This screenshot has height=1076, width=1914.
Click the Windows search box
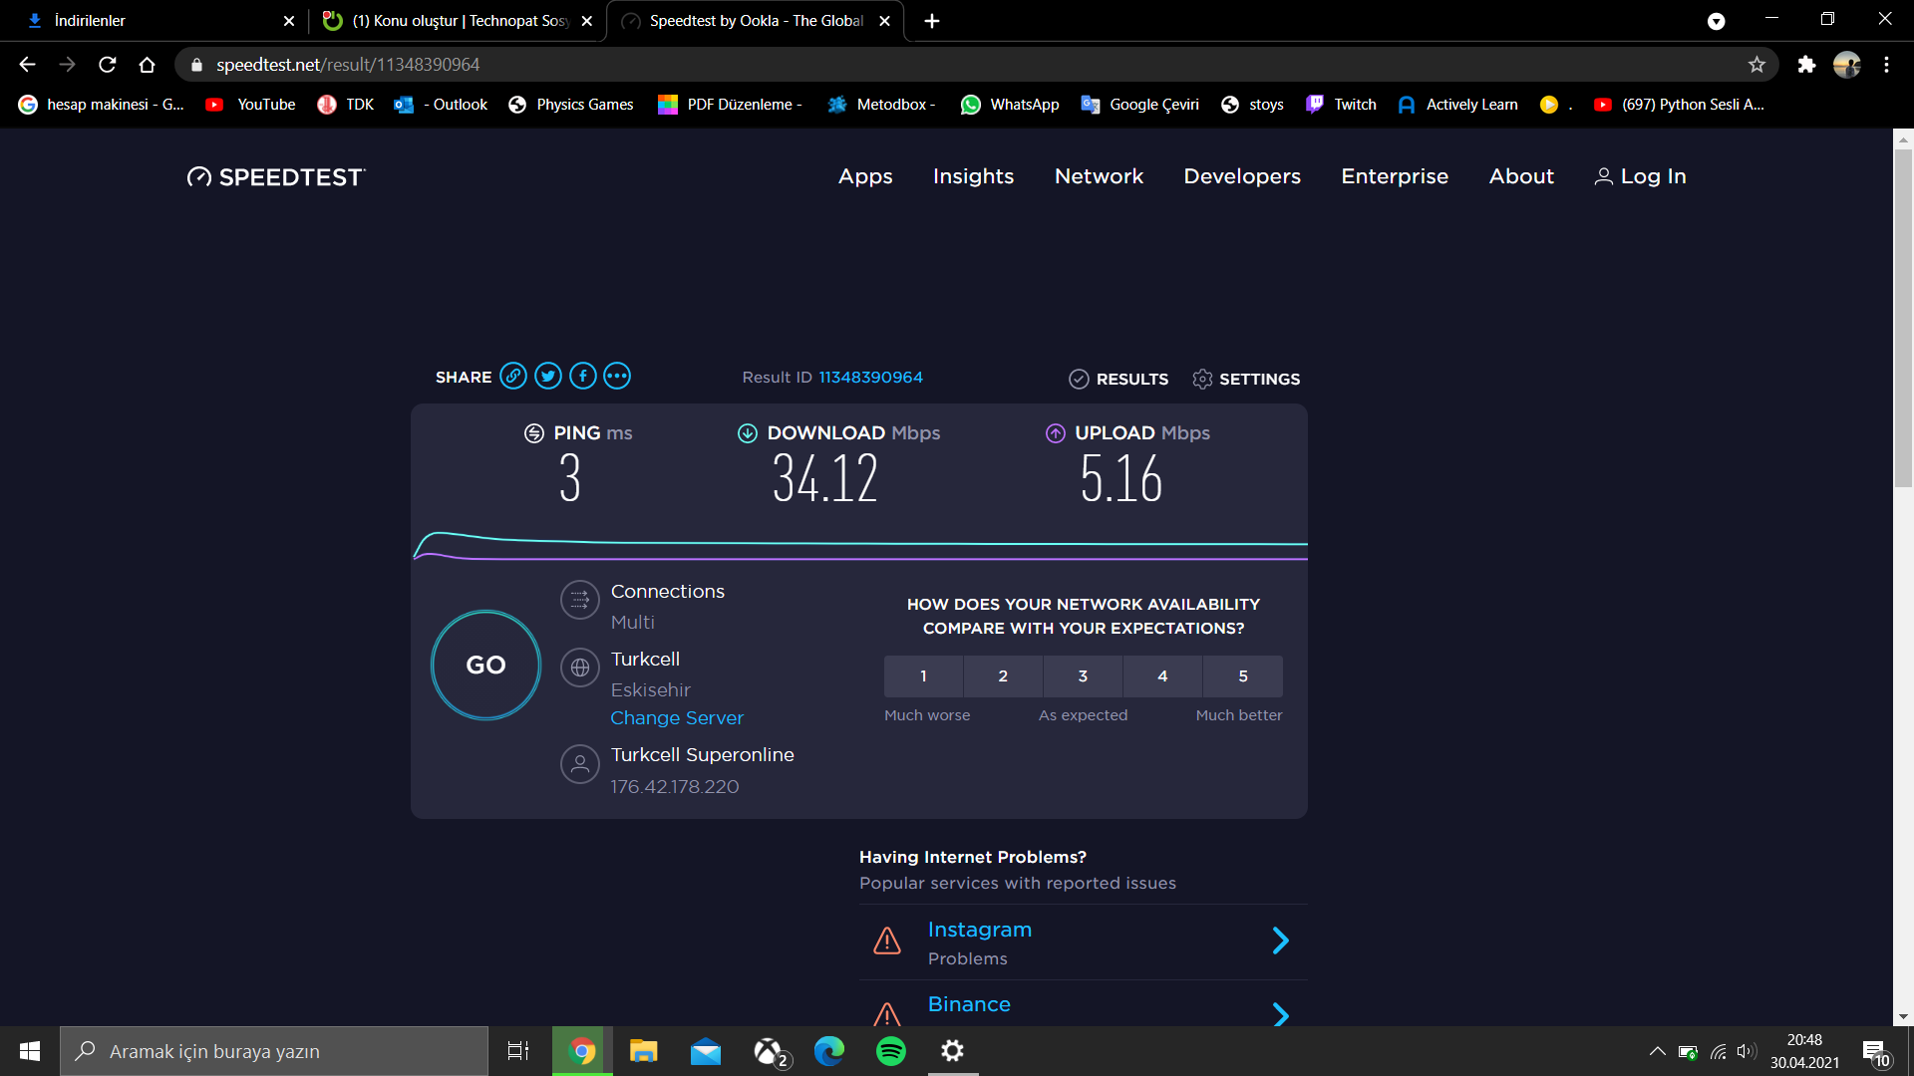click(274, 1051)
